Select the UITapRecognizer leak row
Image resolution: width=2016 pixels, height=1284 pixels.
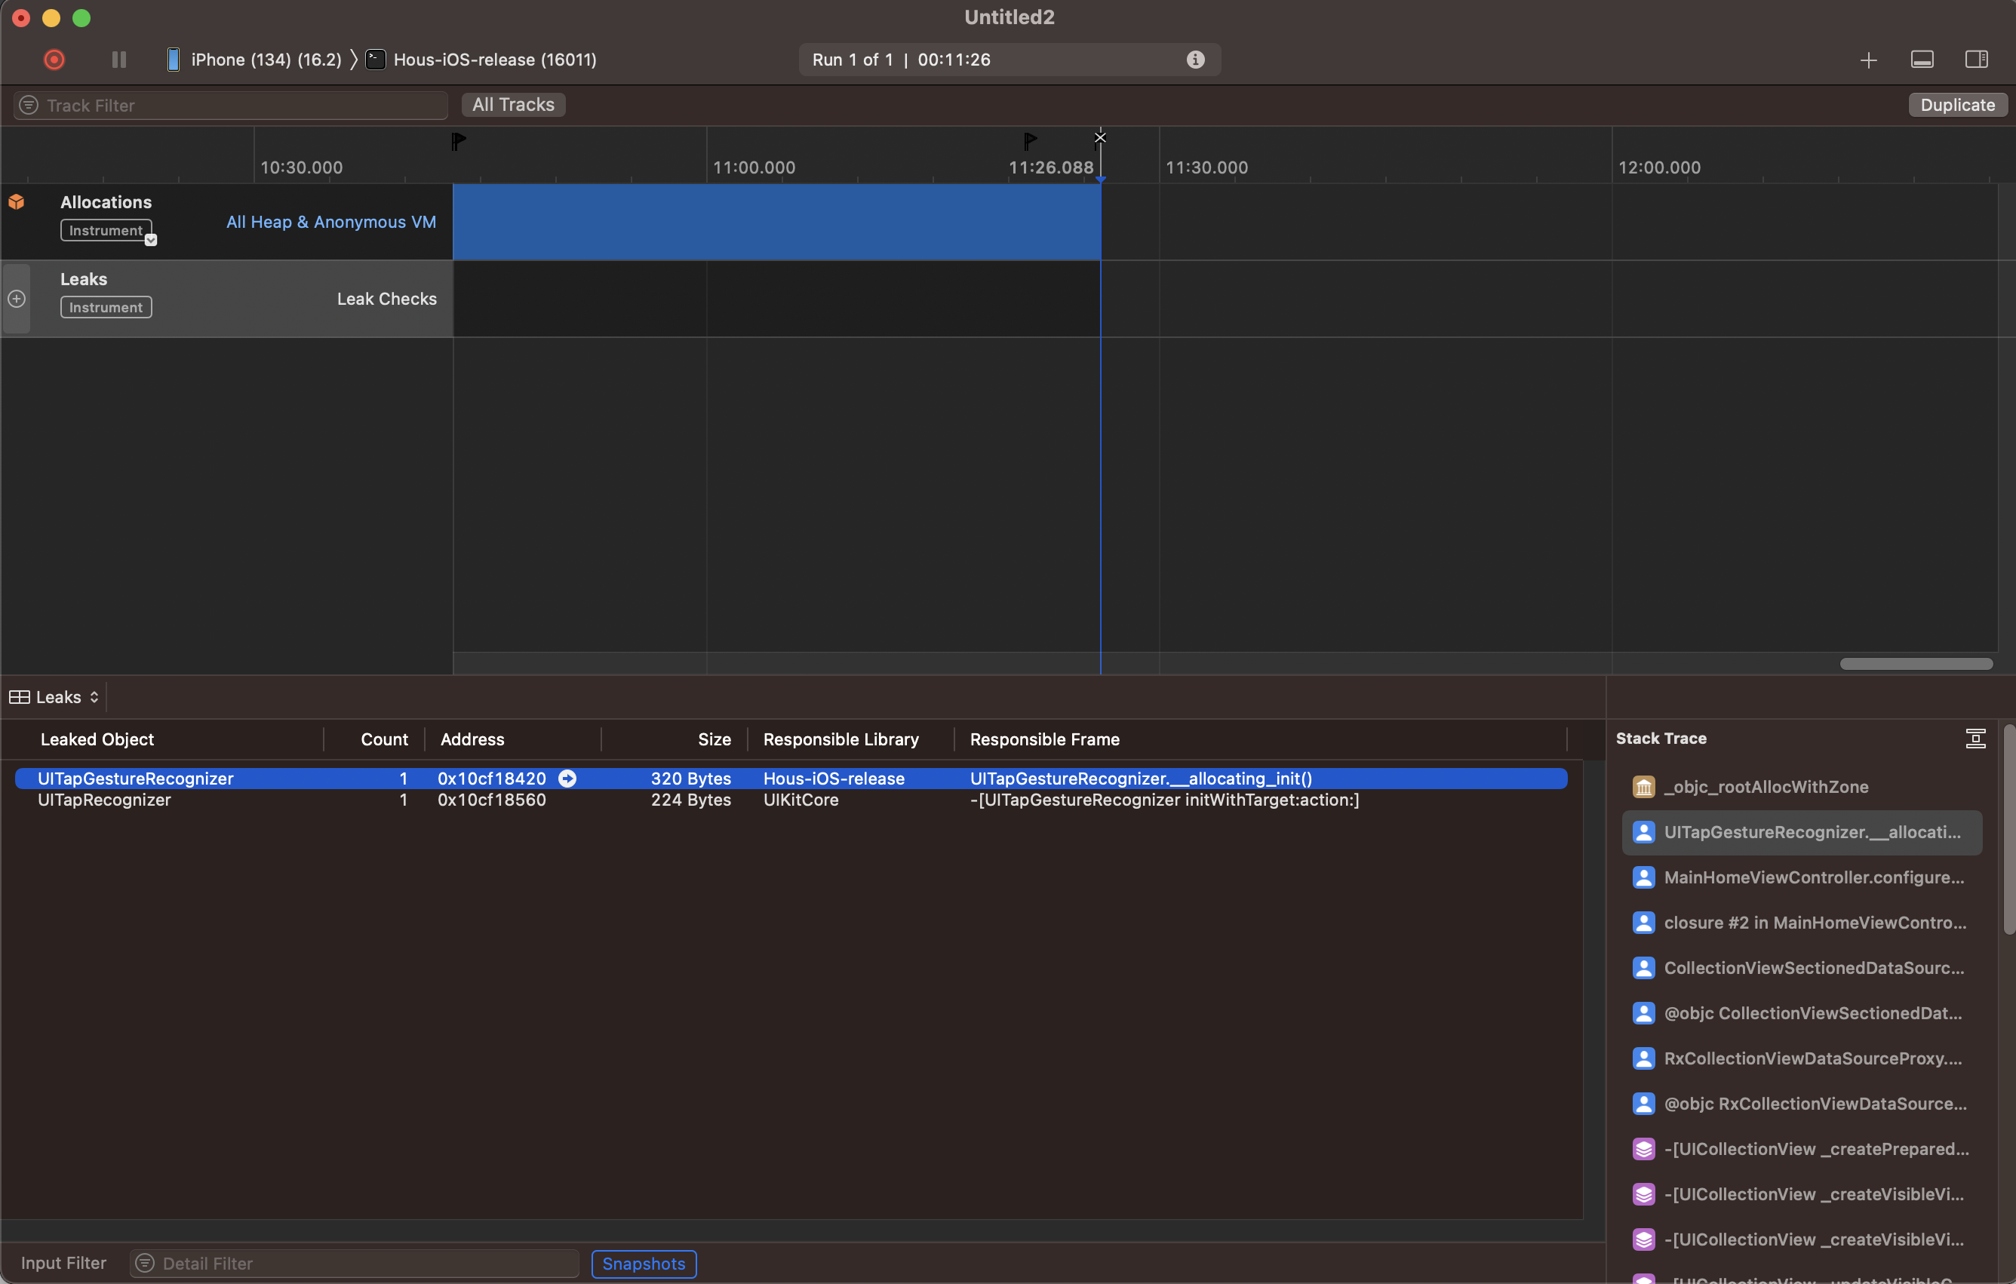tap(105, 800)
